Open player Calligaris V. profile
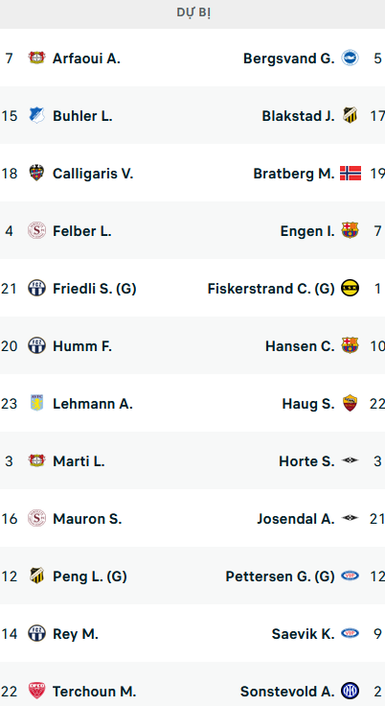 tap(93, 174)
